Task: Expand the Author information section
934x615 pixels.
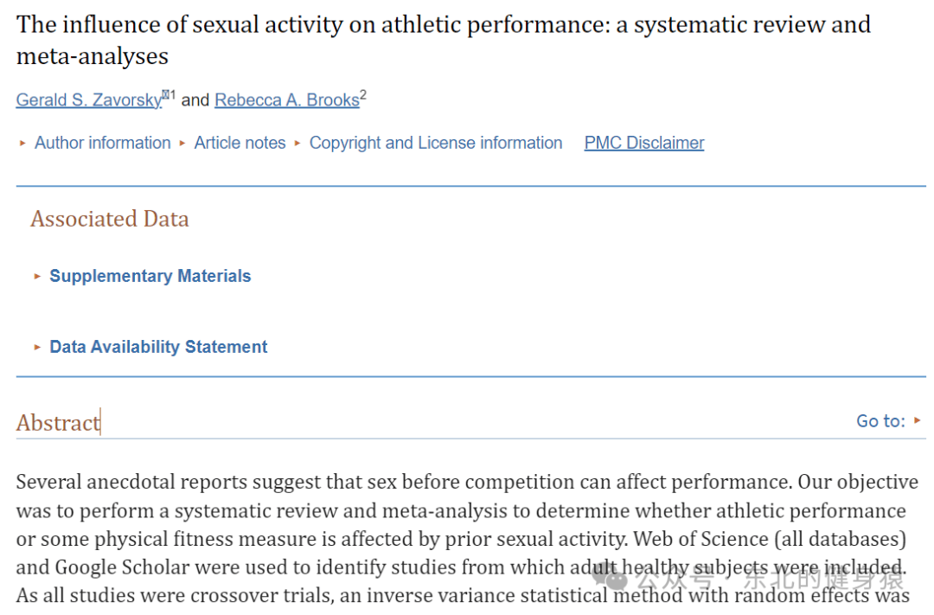Action: [102, 143]
